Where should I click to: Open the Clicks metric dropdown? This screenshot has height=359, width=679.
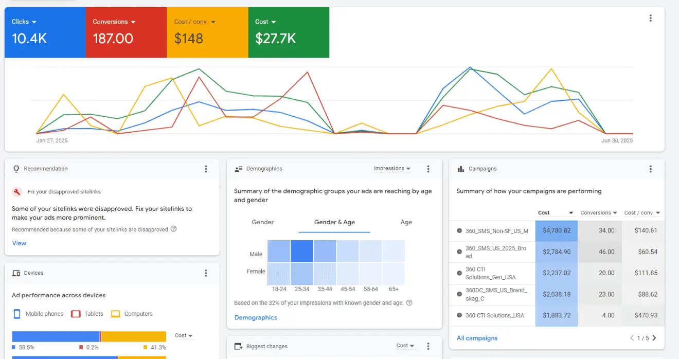(x=24, y=22)
